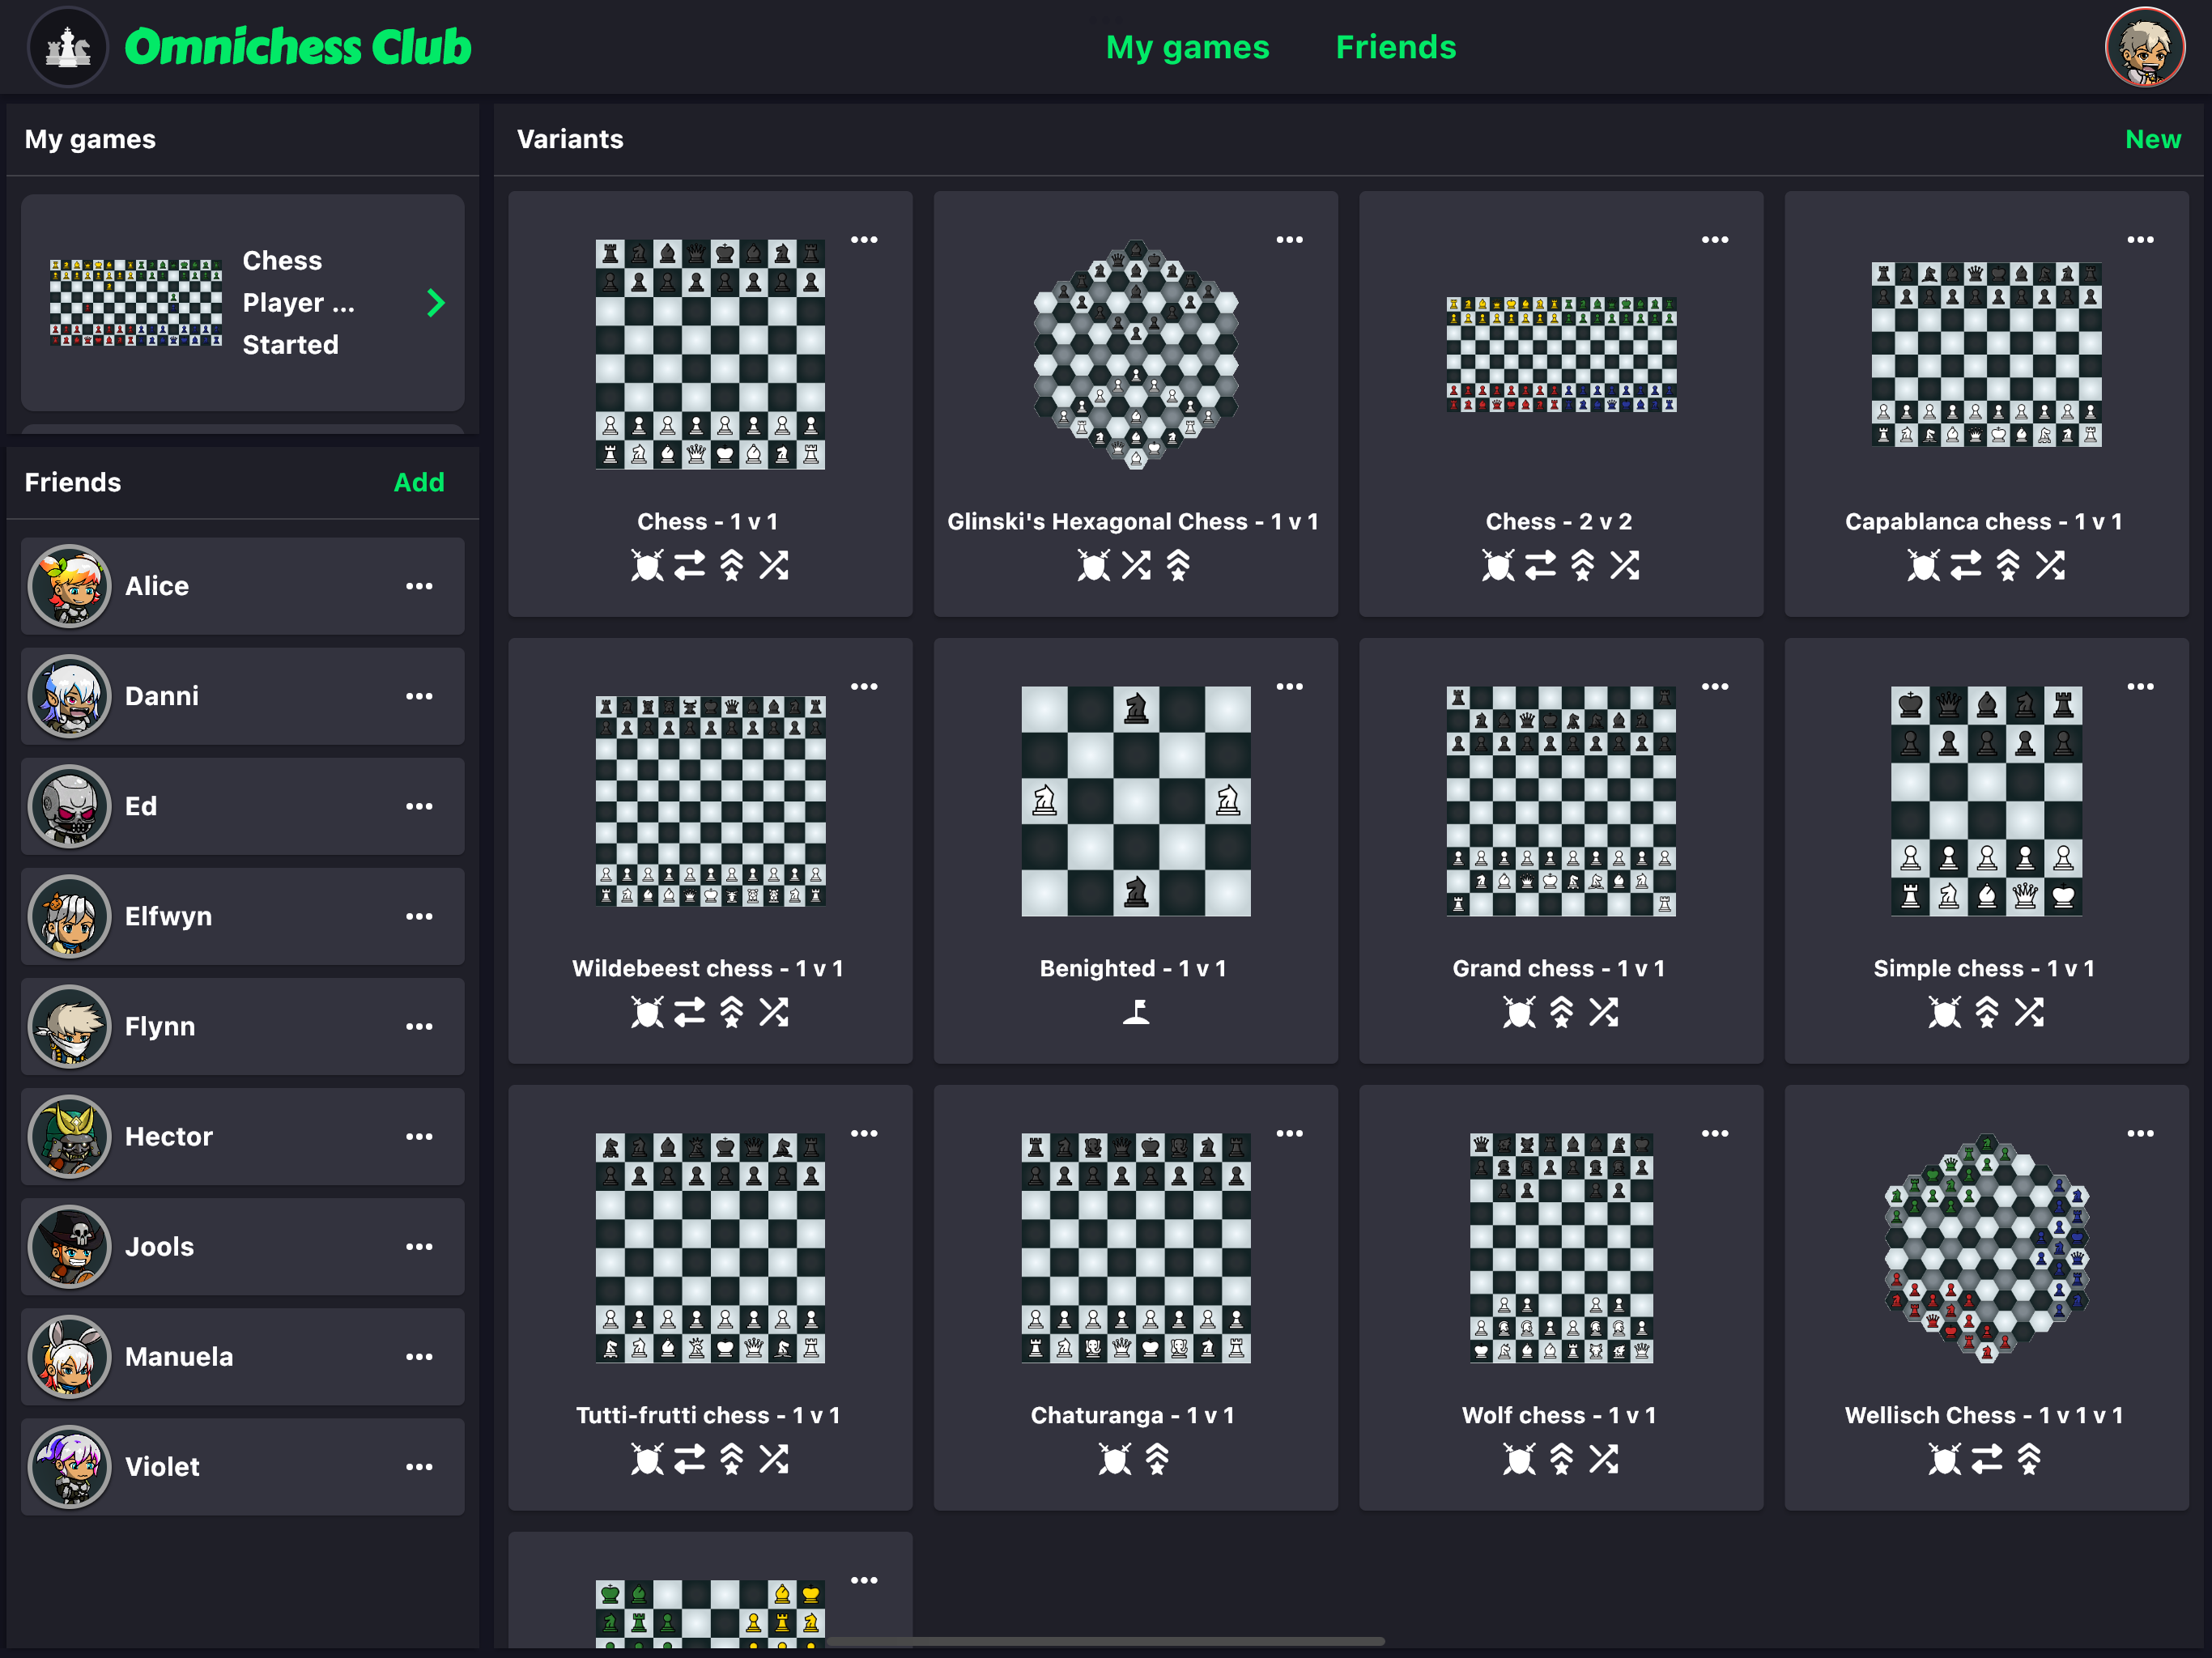
Task: Click Elfwyn's avatar
Action: pos(69,916)
